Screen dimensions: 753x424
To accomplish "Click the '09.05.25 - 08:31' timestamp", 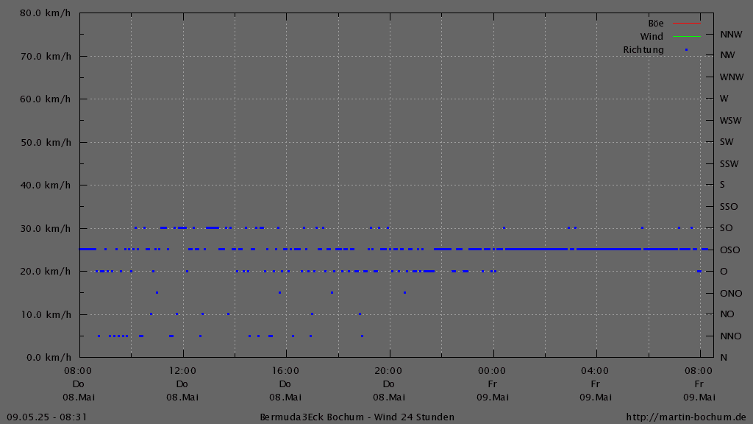I will 47,417.
